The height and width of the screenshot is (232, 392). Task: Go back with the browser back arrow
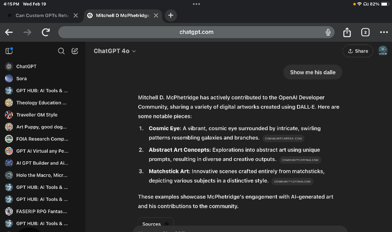[x=9, y=32]
